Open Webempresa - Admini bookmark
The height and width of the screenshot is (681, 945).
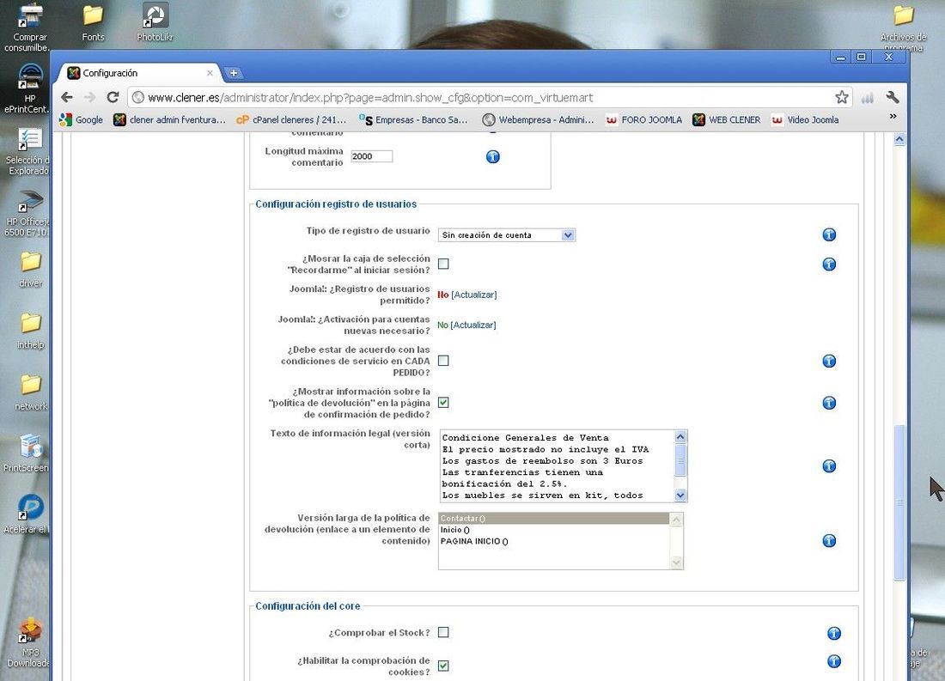point(538,120)
